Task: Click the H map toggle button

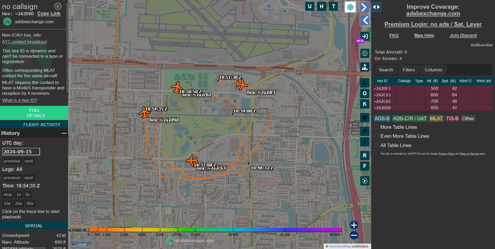Action: point(321,6)
